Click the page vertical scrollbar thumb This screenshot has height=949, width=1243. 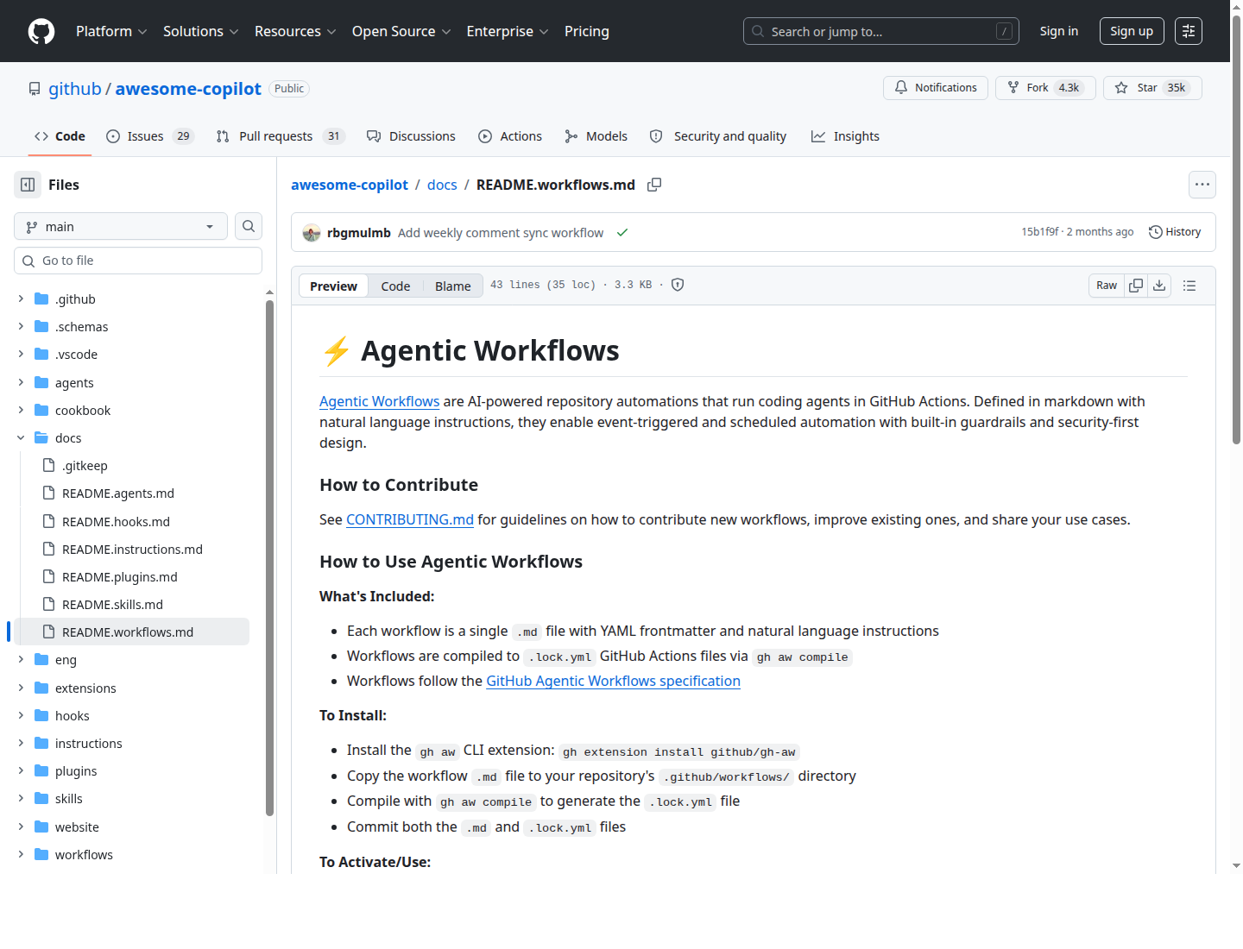coord(1236,229)
